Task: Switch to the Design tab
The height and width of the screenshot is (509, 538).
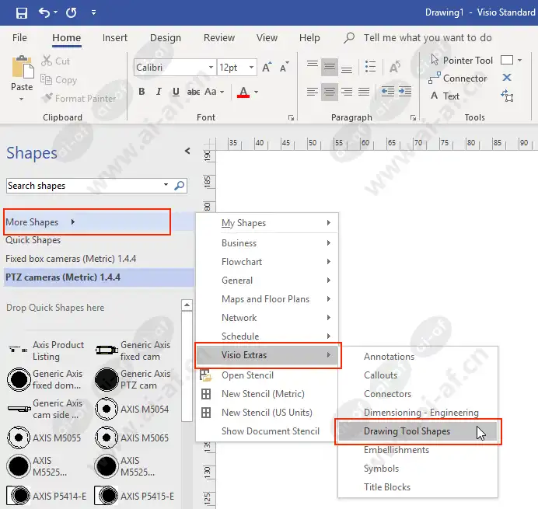Action: point(166,37)
